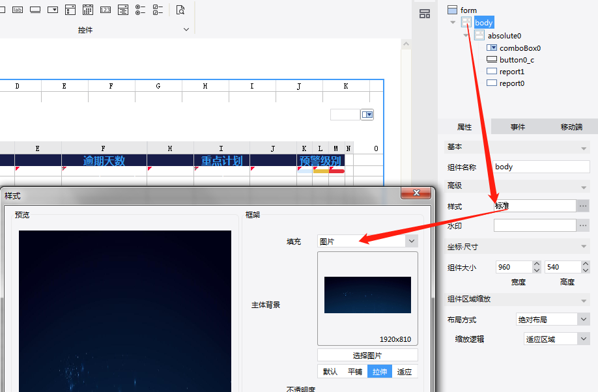Click the 选择图片 button
The image size is (598, 392).
pyautogui.click(x=367, y=355)
